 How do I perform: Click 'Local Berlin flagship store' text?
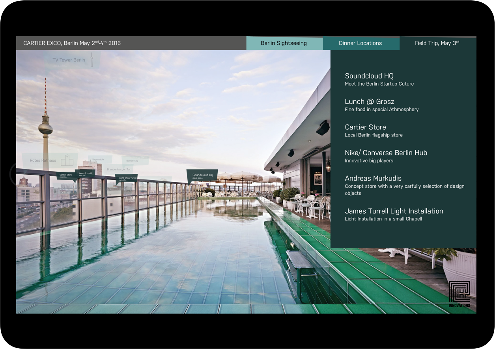point(374,135)
